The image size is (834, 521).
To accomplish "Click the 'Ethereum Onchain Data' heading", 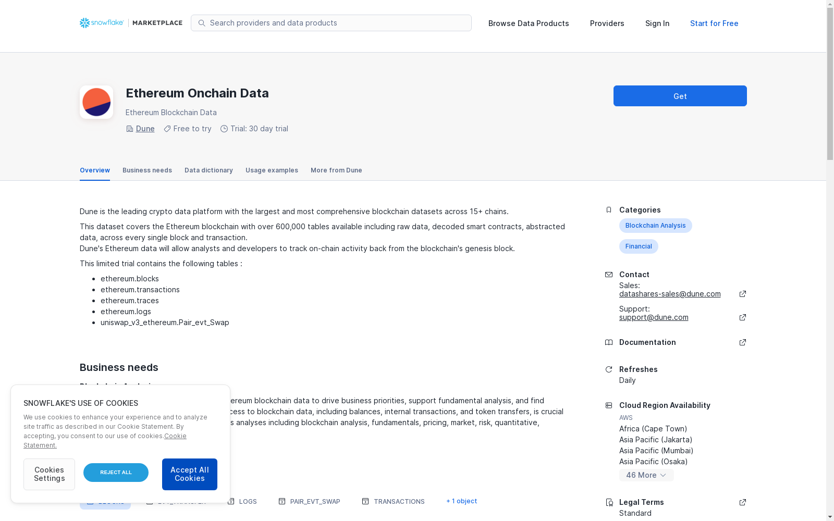I will [x=197, y=93].
